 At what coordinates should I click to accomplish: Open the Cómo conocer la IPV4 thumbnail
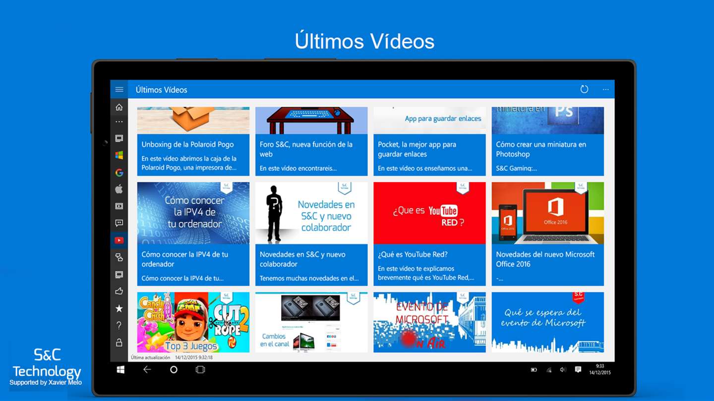193,213
